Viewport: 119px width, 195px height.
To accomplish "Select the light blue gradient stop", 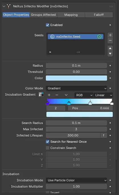I will point(90,103).
